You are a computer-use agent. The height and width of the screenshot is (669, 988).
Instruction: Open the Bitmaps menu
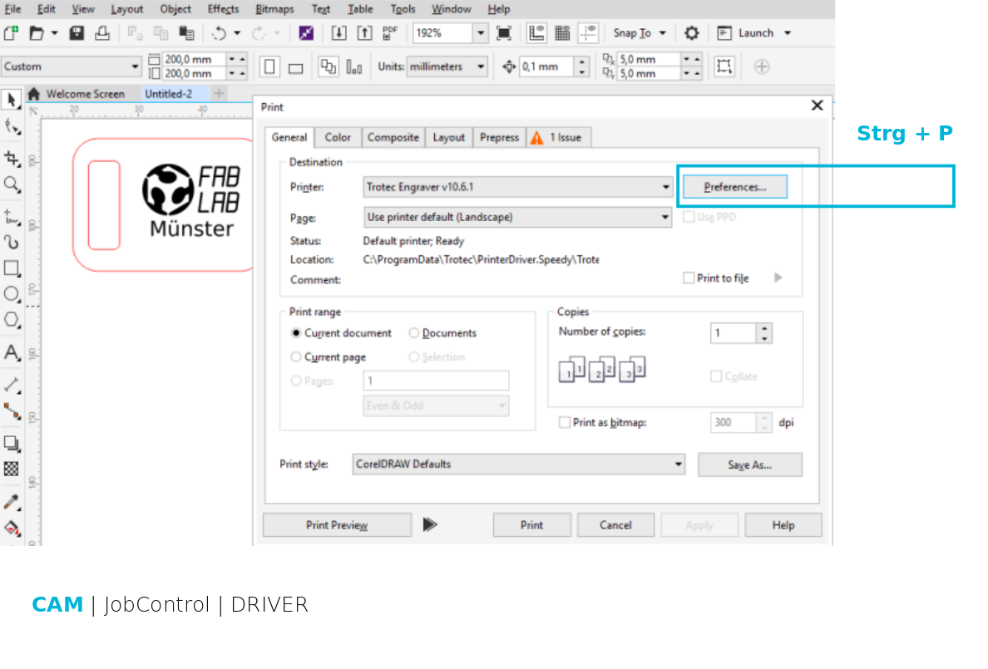tap(274, 9)
